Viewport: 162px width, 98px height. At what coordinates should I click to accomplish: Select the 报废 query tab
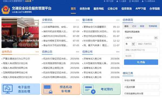tap(142, 26)
